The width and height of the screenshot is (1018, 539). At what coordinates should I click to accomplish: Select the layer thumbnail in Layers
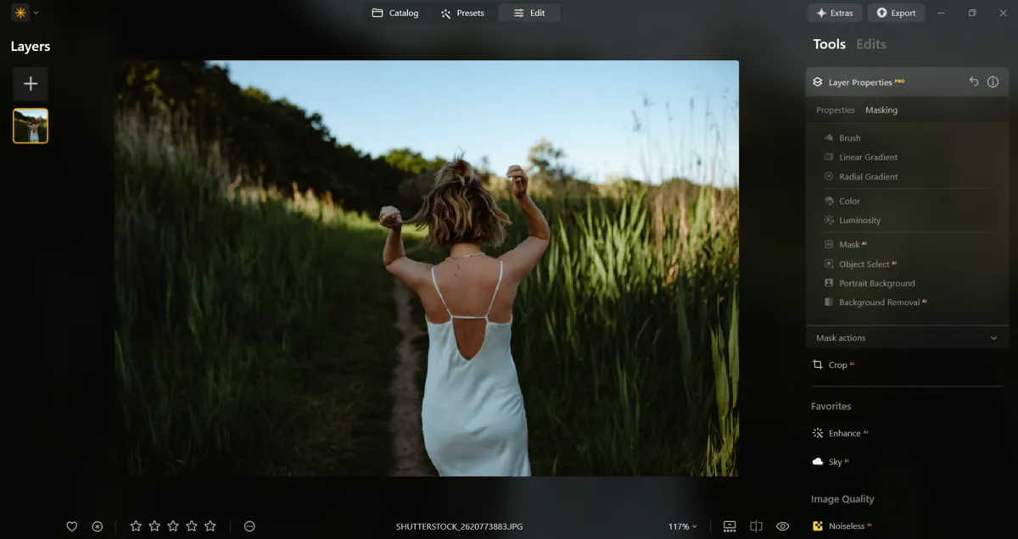[x=31, y=126]
